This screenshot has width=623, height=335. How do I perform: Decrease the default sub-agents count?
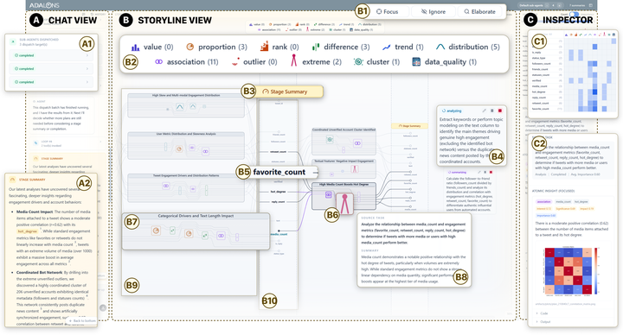click(x=547, y=5)
